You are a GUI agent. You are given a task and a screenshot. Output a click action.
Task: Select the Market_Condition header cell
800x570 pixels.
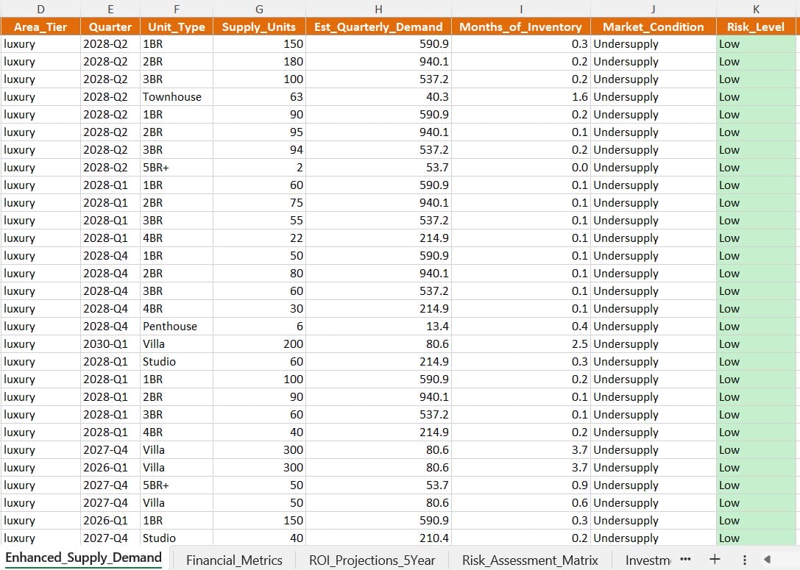click(653, 26)
